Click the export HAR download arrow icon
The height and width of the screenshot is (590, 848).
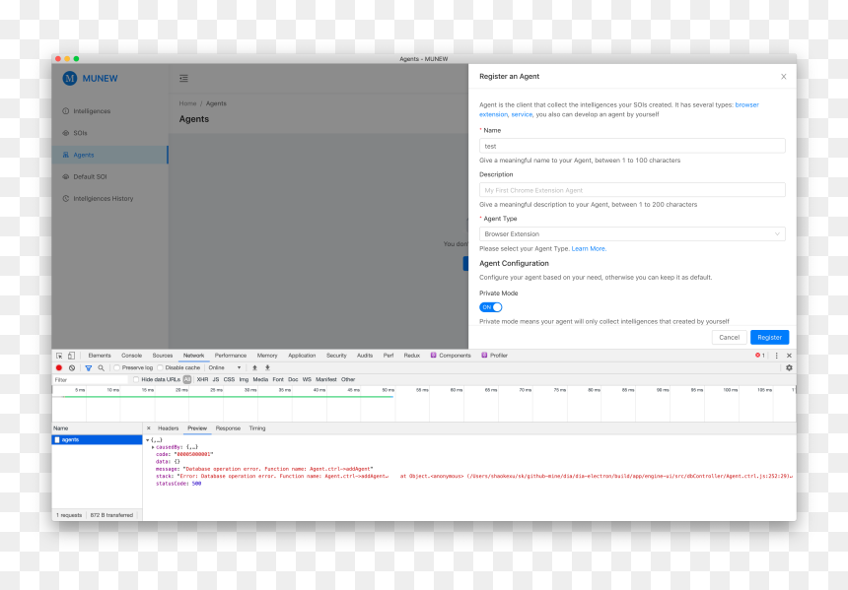click(x=267, y=368)
